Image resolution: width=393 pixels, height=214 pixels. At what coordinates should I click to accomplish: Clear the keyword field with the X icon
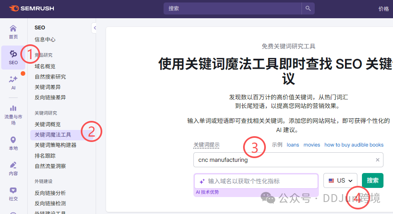(x=377, y=160)
